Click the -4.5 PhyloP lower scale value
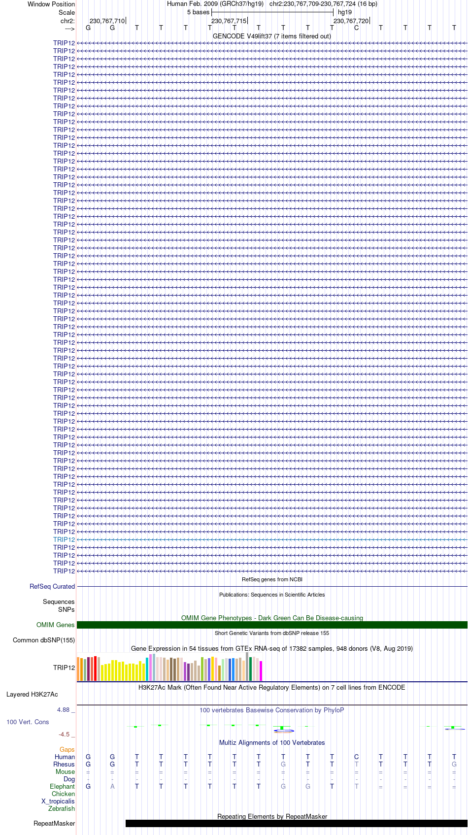This screenshot has height=835, width=468. pos(67,735)
